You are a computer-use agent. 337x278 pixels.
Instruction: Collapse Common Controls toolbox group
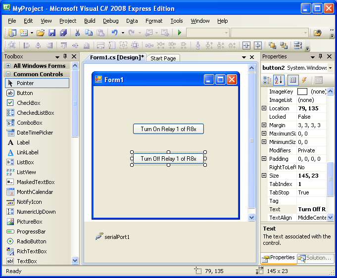(x=8, y=74)
